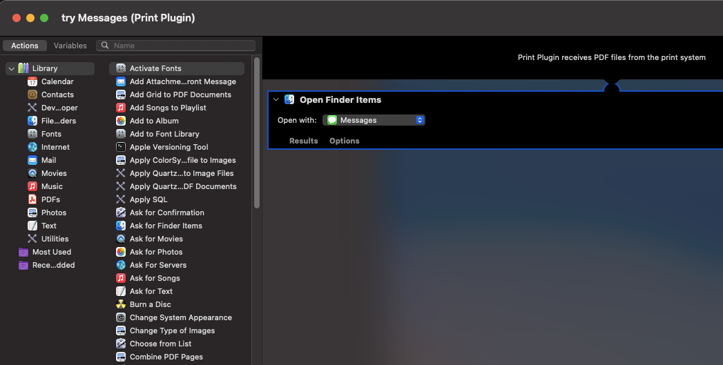Image resolution: width=723 pixels, height=365 pixels.
Task: Click the actions list vertical scrollbar
Action: pyautogui.click(x=257, y=132)
